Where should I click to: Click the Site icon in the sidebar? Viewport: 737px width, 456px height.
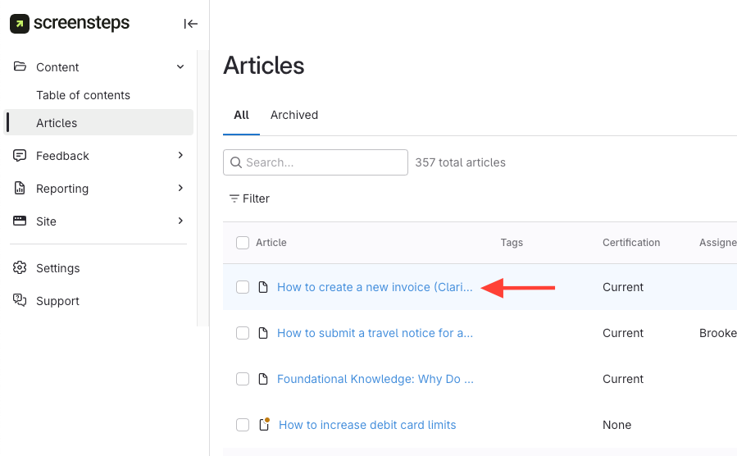pos(20,221)
